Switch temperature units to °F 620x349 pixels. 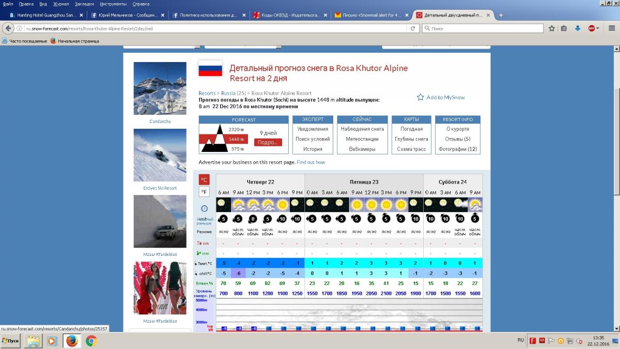[204, 192]
